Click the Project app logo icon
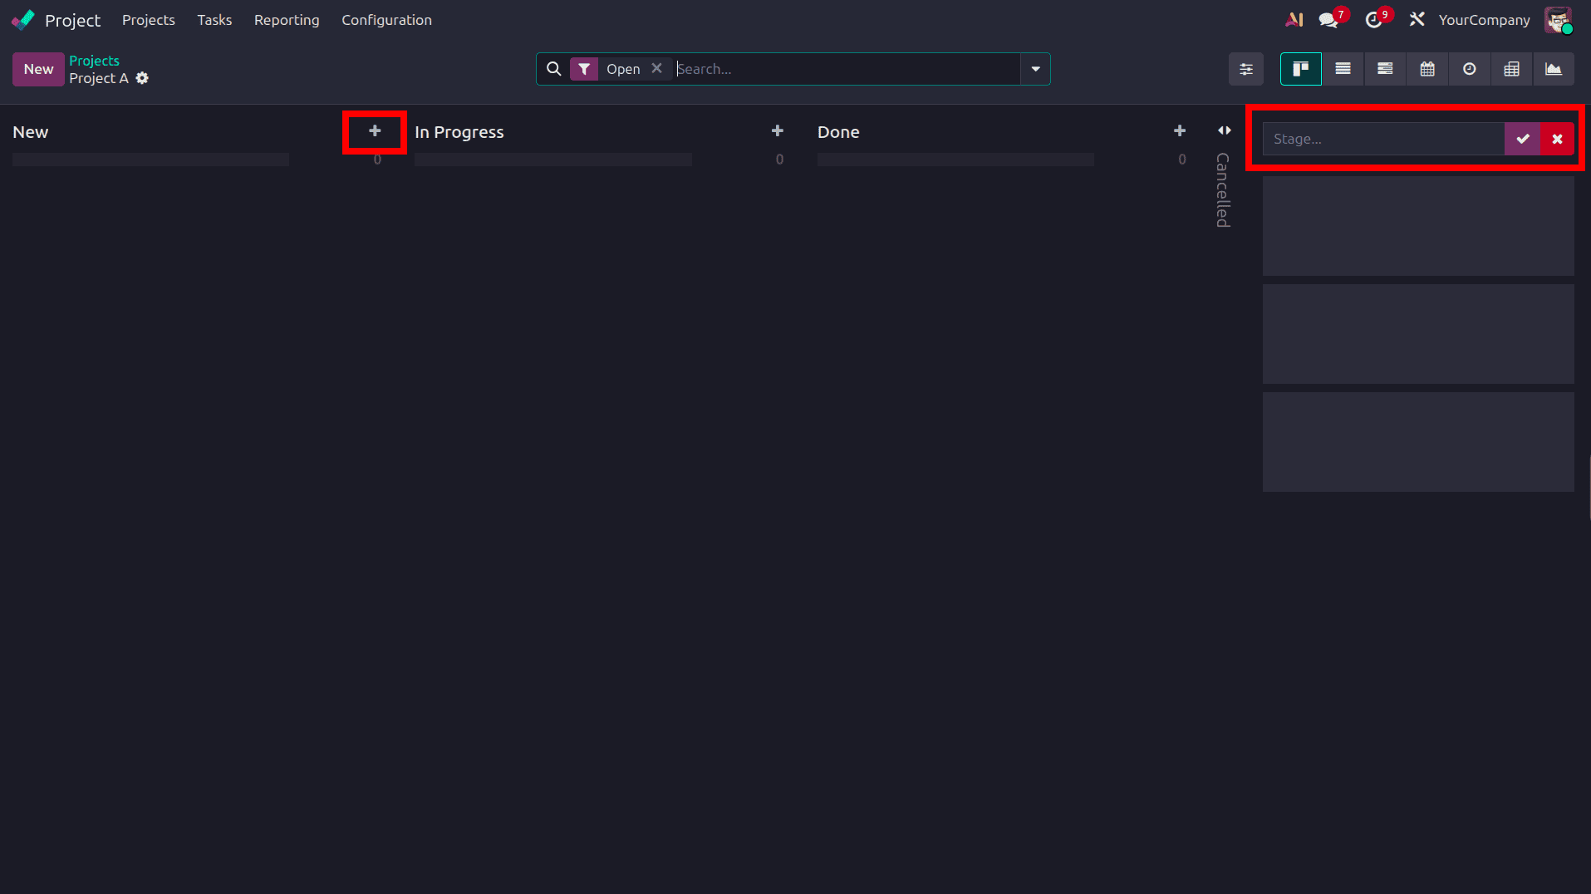Screen dimensions: 1591x894 (23, 20)
